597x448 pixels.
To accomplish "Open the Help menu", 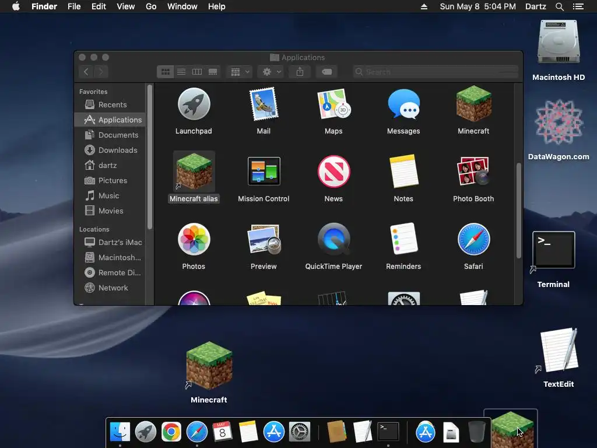I will [x=217, y=6].
